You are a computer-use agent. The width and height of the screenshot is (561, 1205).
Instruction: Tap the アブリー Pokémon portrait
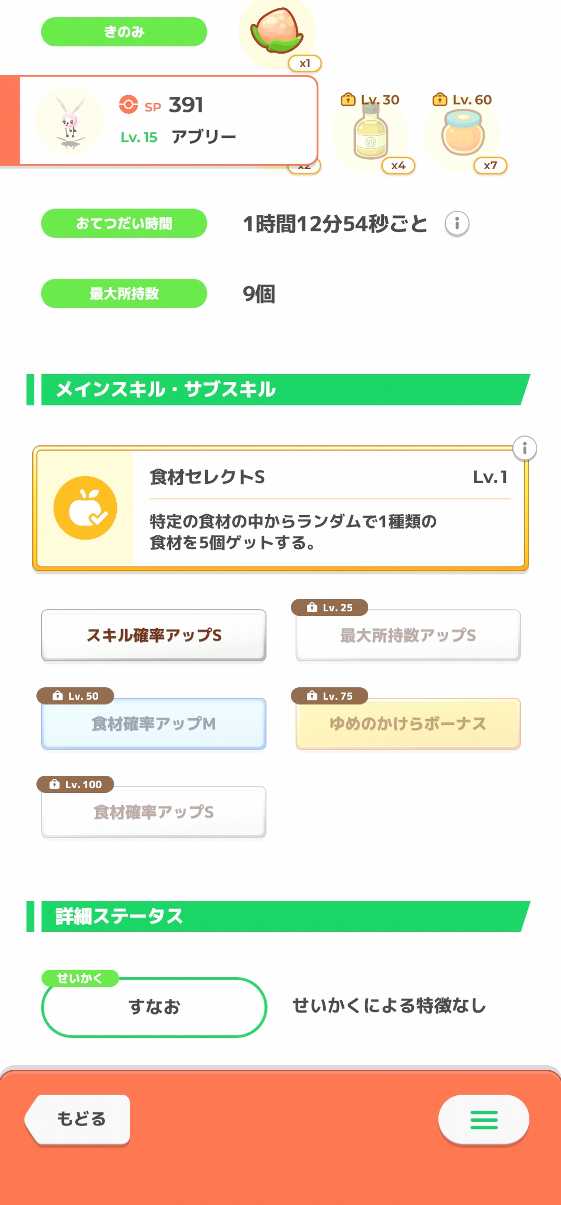(70, 121)
